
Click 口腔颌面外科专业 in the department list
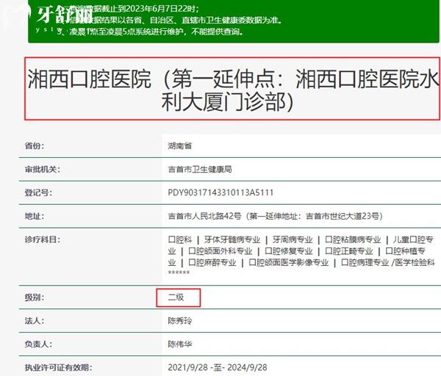pos(220,251)
